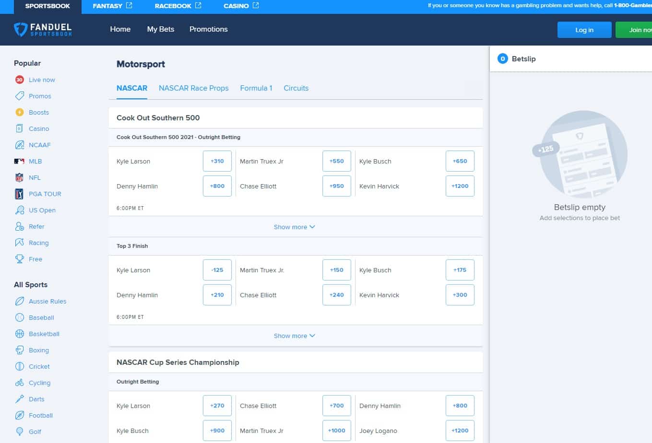652x443 pixels.
Task: Click the Casino card icon in sidebar
Action: pyautogui.click(x=20, y=128)
